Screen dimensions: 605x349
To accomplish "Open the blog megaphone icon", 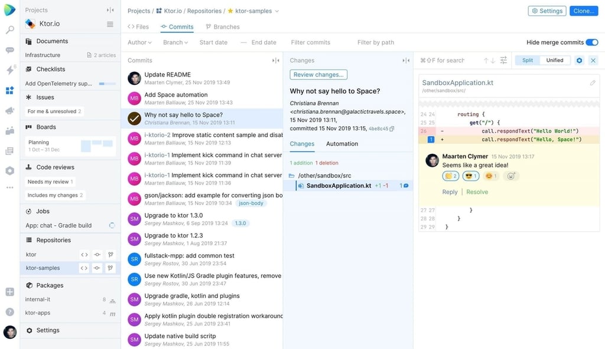I will 9,111.
